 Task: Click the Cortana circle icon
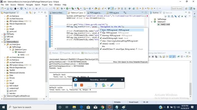pos(60,107)
